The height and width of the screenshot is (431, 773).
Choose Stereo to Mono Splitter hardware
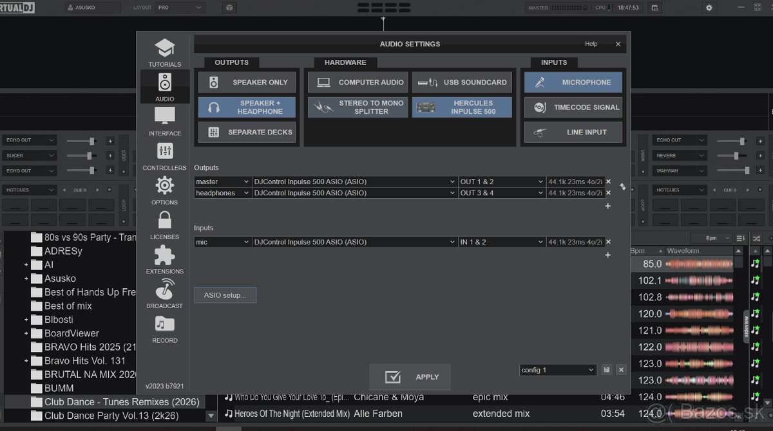pos(358,107)
